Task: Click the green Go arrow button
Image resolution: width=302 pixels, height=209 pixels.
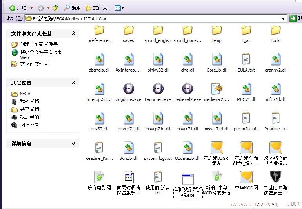Action: click(293, 18)
